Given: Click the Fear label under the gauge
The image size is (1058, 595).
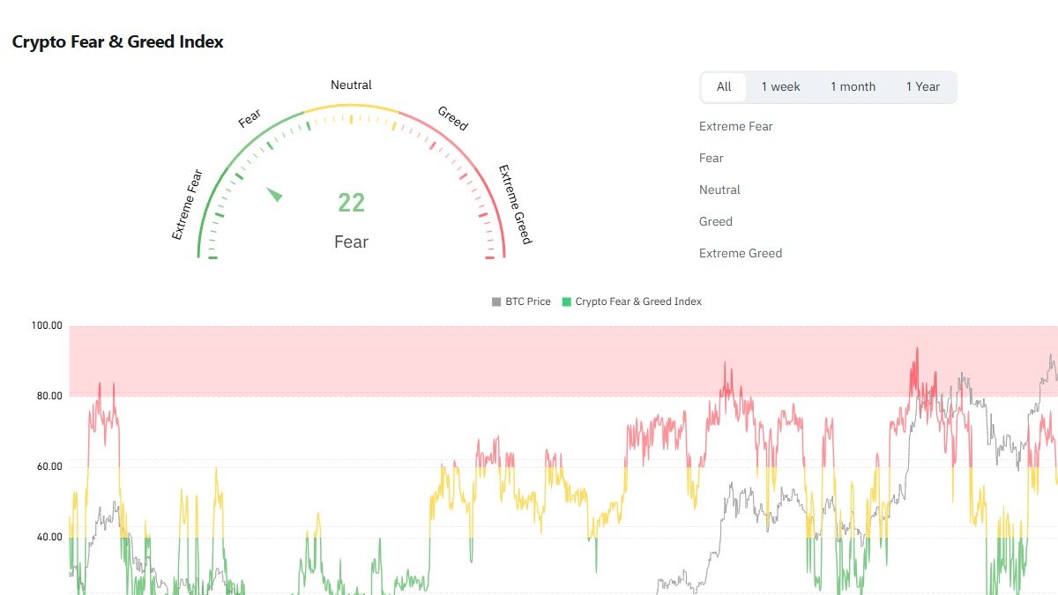Looking at the screenshot, I should click(351, 242).
